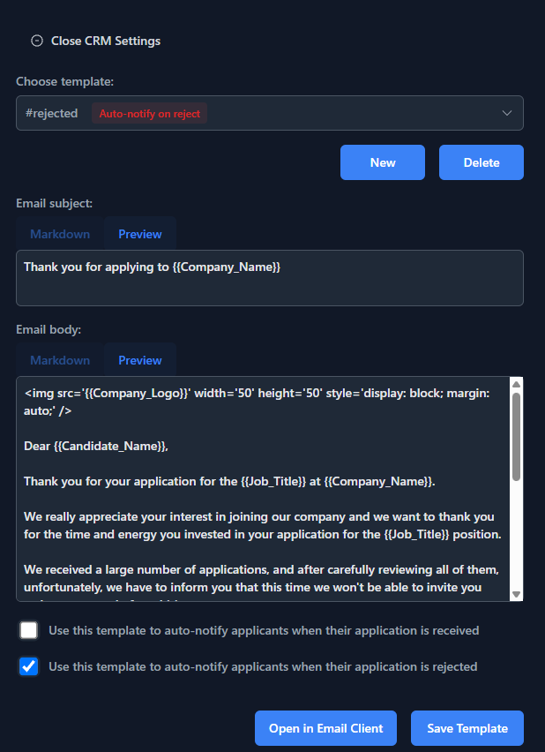Click the email body scrollbar thumb

tap(516, 437)
